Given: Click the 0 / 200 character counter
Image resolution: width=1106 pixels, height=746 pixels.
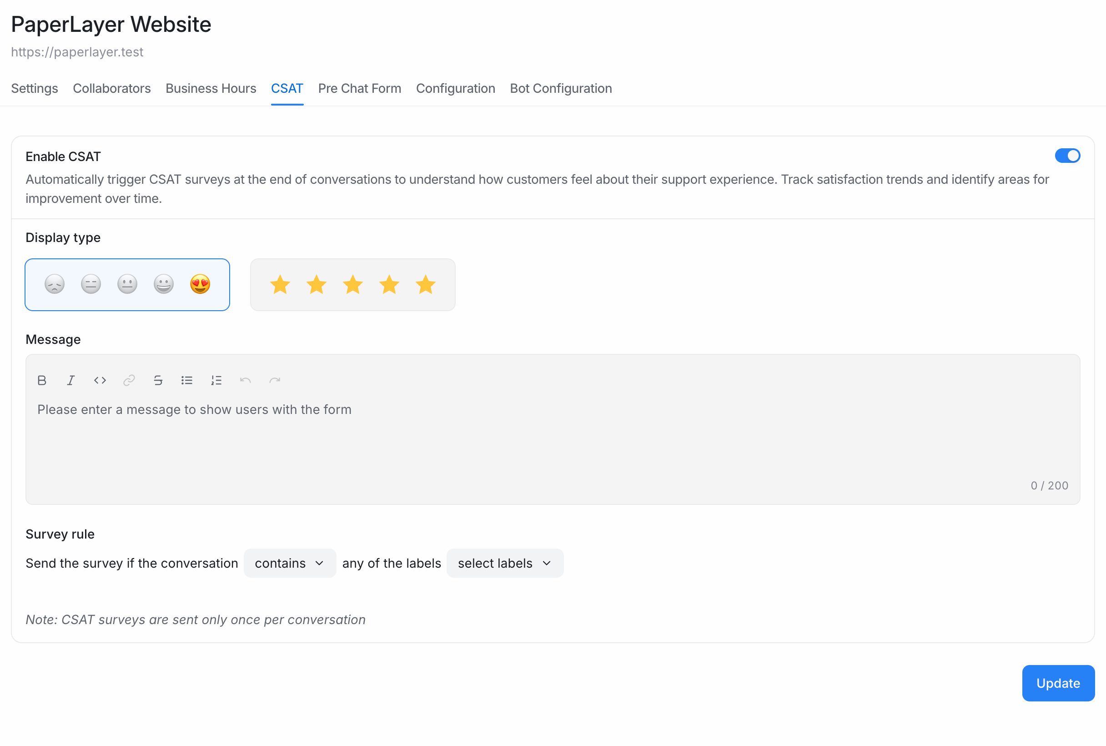Looking at the screenshot, I should coord(1050,486).
